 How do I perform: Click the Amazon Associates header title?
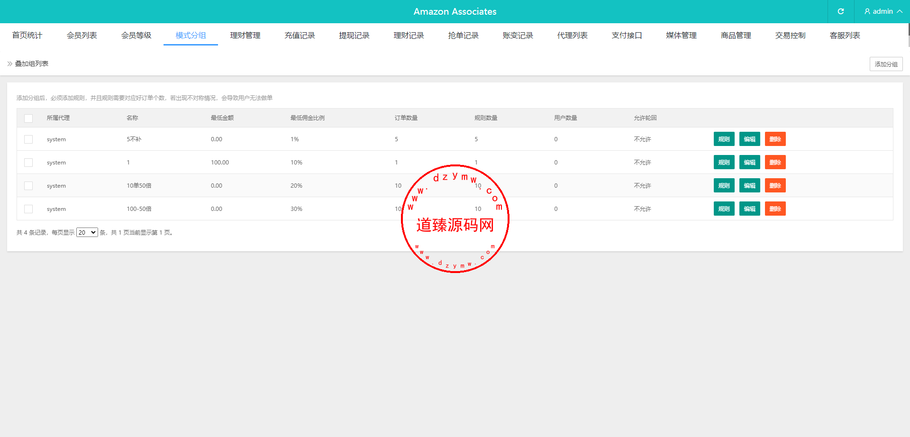[455, 11]
